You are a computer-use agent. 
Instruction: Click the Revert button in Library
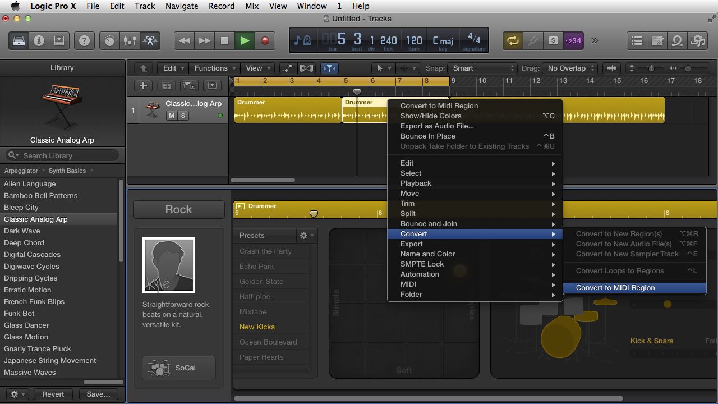[x=53, y=394]
